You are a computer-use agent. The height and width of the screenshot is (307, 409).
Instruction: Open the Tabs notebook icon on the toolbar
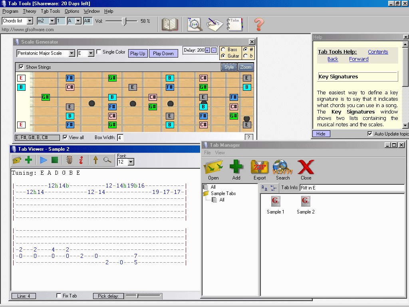click(234, 24)
